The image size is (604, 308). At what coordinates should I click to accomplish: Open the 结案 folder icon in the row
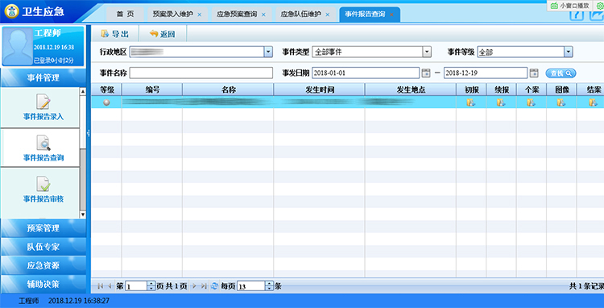point(593,102)
